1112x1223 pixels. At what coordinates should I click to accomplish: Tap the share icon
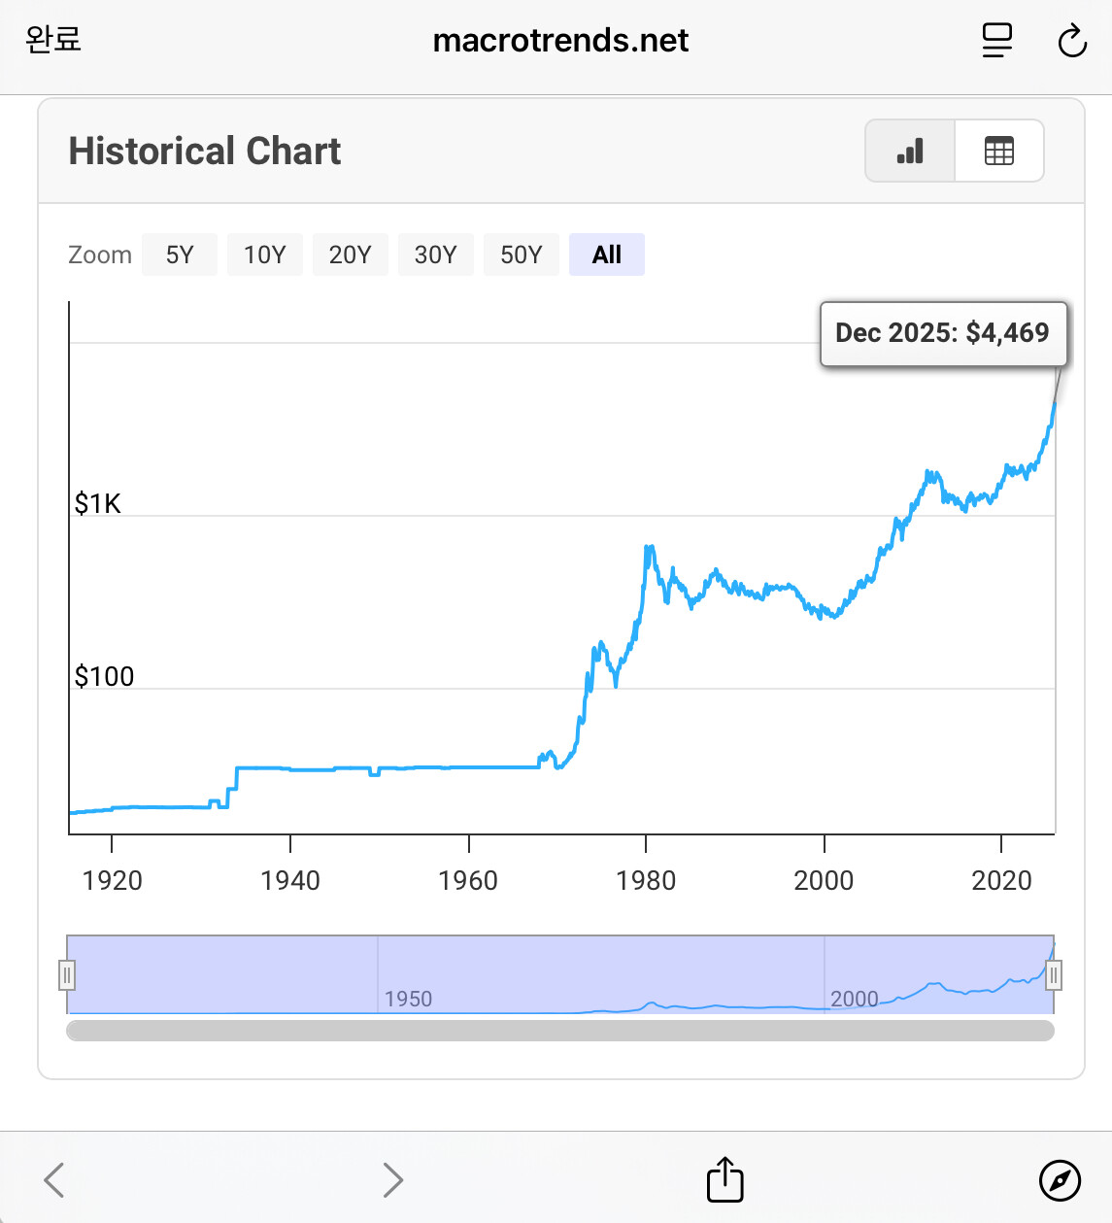click(724, 1179)
